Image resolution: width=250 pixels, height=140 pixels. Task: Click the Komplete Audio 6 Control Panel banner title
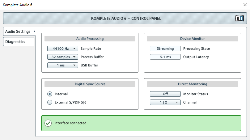pos(126,19)
